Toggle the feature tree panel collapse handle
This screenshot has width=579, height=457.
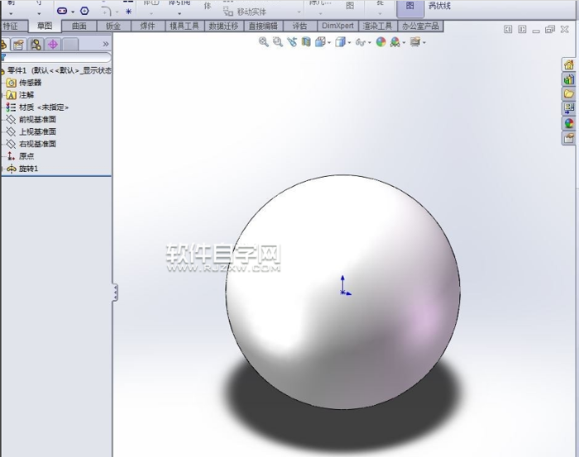click(x=115, y=293)
